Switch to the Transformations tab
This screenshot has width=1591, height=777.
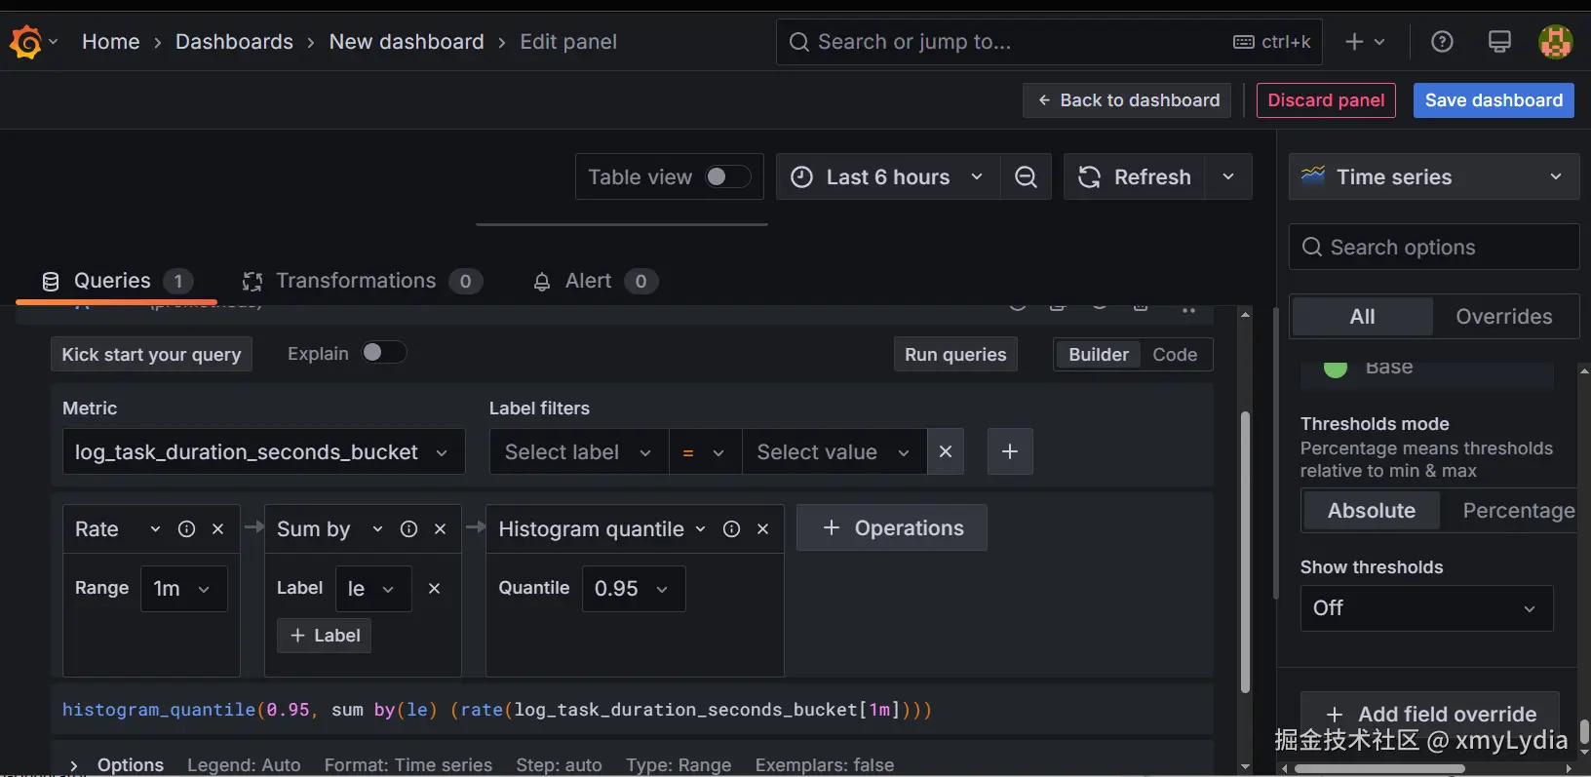(x=362, y=282)
